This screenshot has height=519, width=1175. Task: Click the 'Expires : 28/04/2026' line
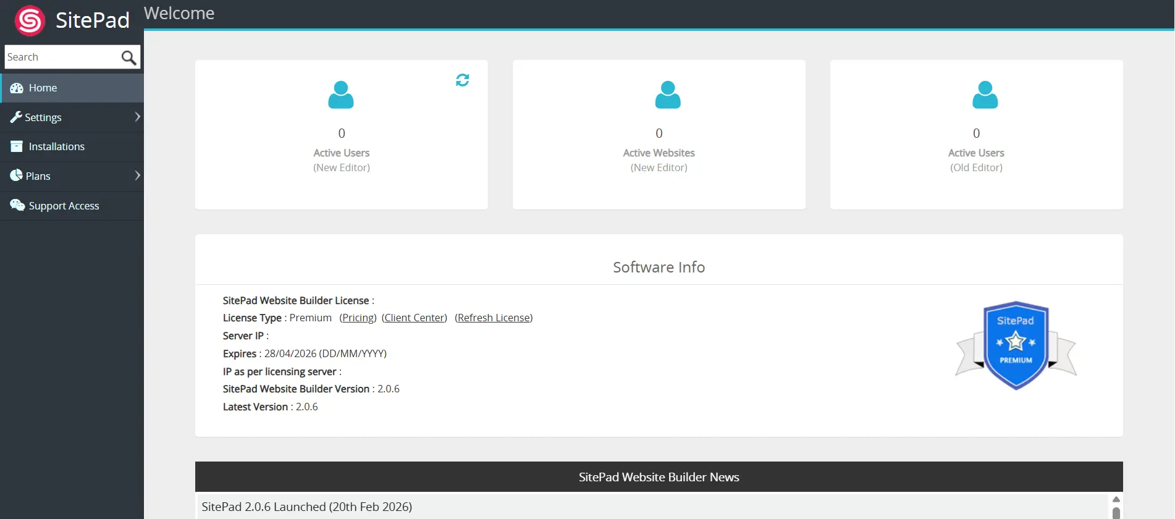(305, 353)
